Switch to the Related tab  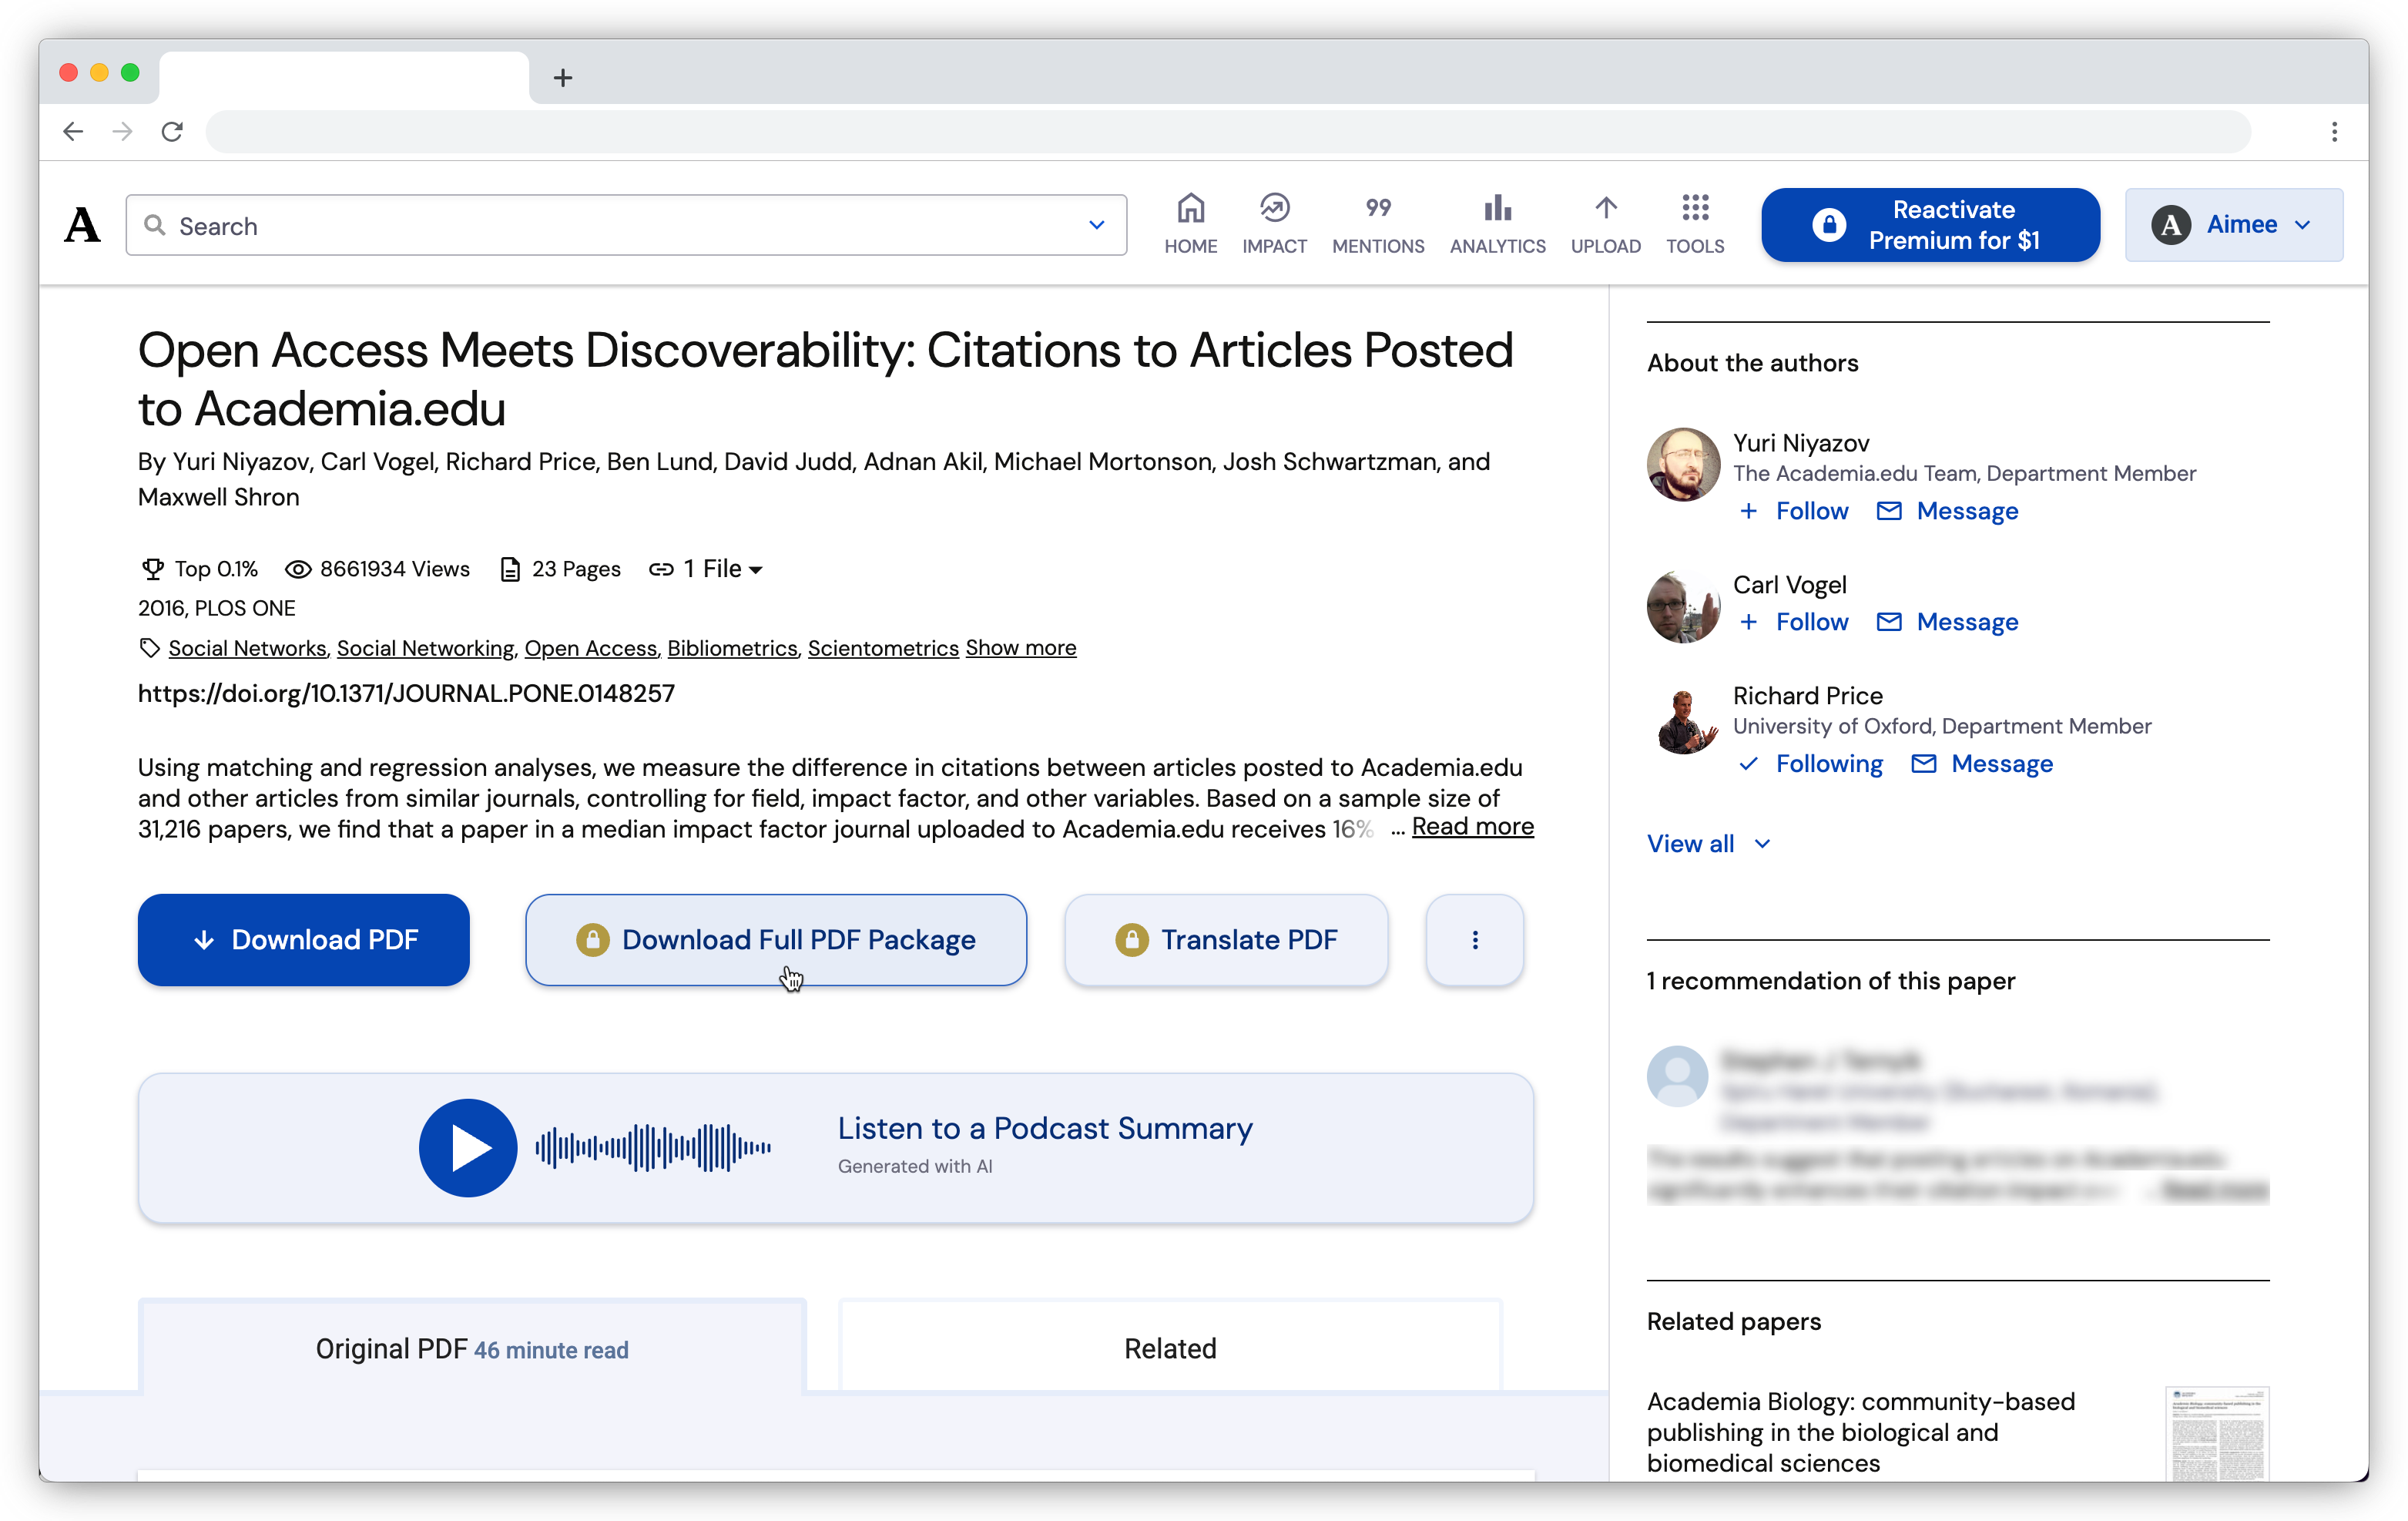(1170, 1348)
